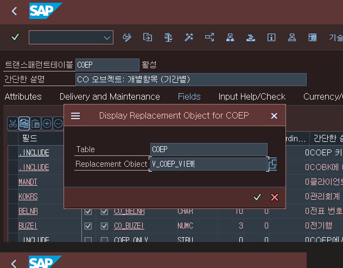Open the dialog hamburger menu icon
This screenshot has width=343, height=268.
(x=75, y=116)
